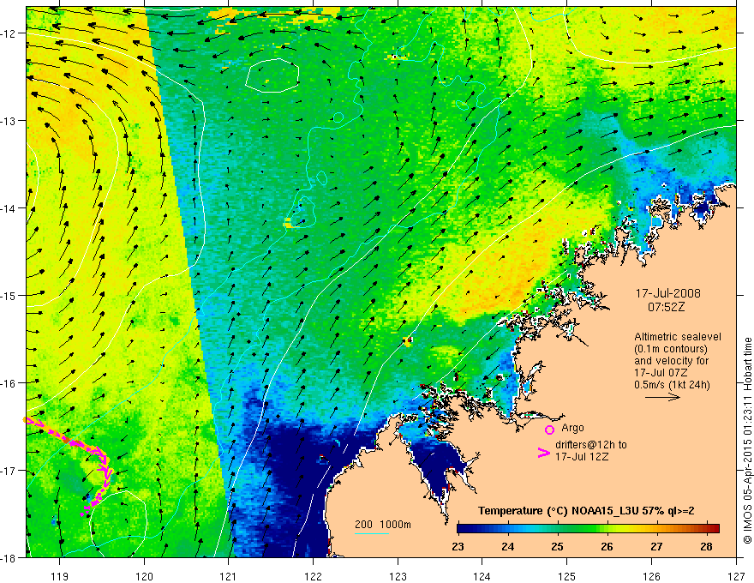Click the '0.5m/s (1kt 24h)' text
This screenshot has width=754, height=583.
672,384
